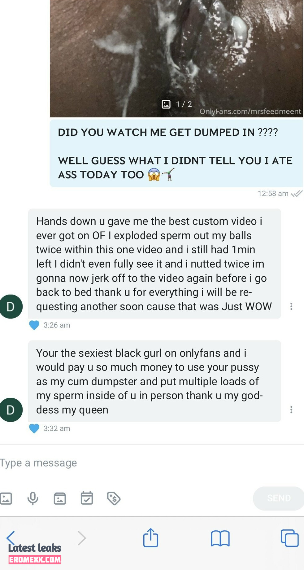Open the schedule message calendar icon
The width and height of the screenshot is (304, 570).
coord(87,498)
